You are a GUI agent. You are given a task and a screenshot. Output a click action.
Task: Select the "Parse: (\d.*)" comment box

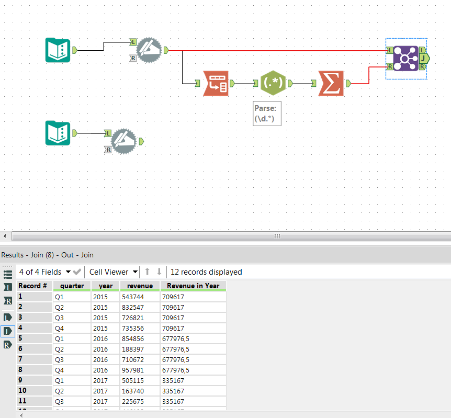click(267, 113)
